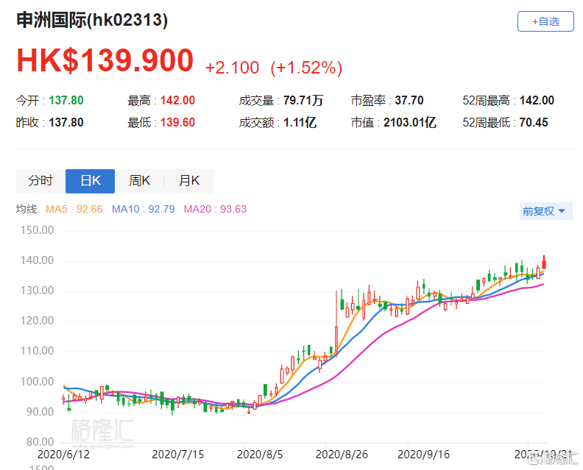Viewport: 583px width, 470px height.
Task: Click the 市值 2103.01亿 market cap value
Action: pos(410,123)
